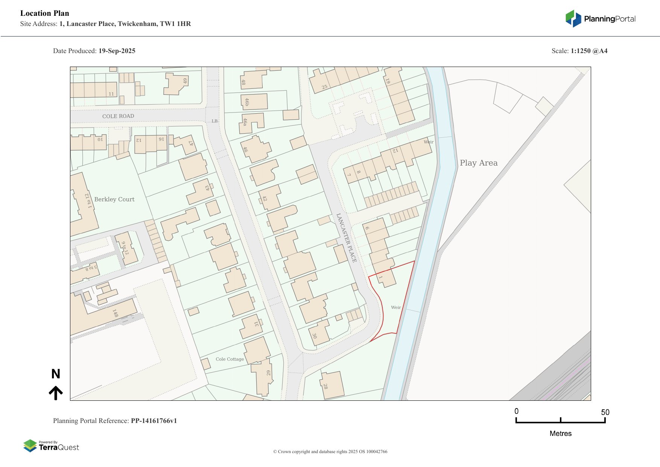Viewport: 660px width, 467px height.
Task: Click the Location Plan heading
Action: tap(45, 13)
